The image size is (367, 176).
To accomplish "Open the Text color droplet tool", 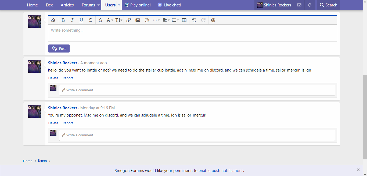I will (x=100, y=20).
